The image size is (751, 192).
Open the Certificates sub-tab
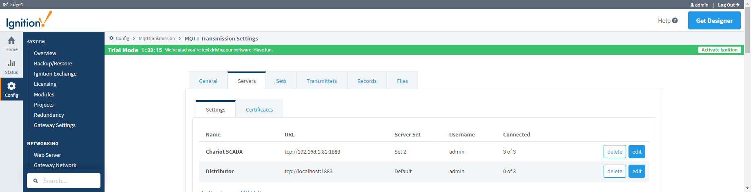click(259, 109)
